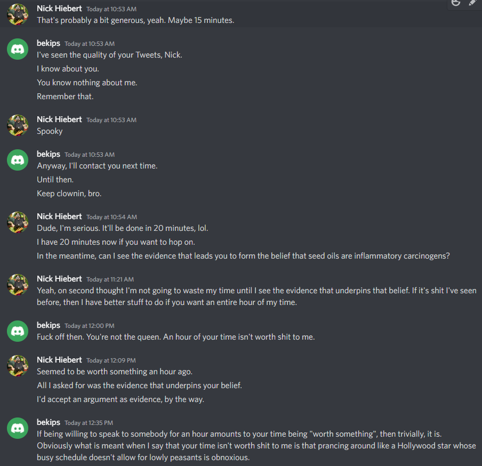This screenshot has height=466, width=482.
Task: Open the bekips username at 12:00 PM
Action: (49, 325)
